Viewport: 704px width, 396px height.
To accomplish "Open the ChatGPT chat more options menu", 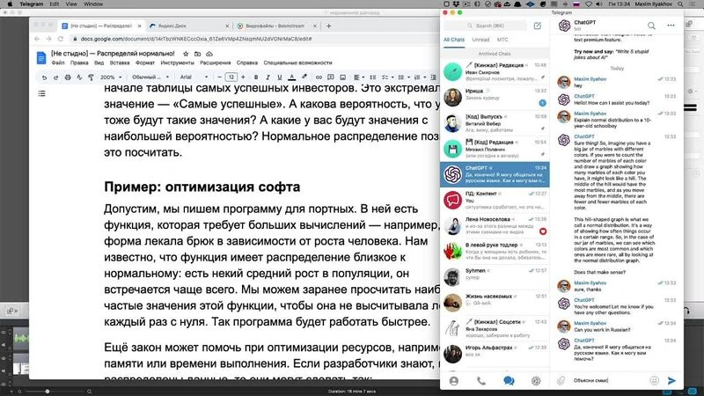I will 671,26.
